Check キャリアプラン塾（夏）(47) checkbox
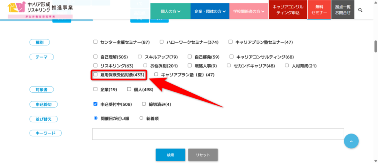 click(x=156, y=74)
